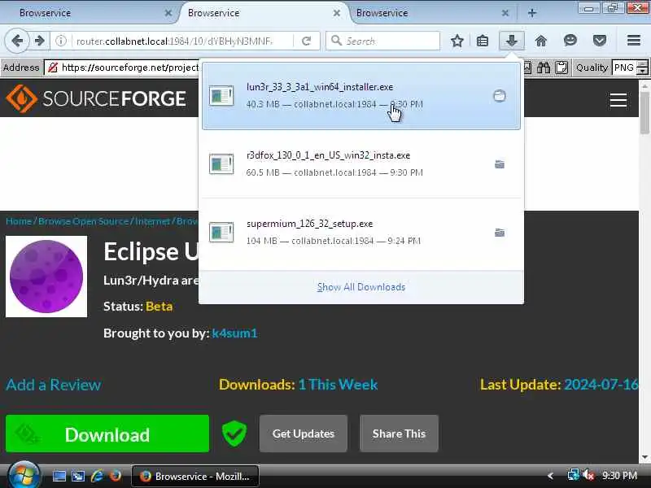Image resolution: width=651 pixels, height=488 pixels.
Task: Open the Firefox hamburger menu
Action: coord(634,41)
